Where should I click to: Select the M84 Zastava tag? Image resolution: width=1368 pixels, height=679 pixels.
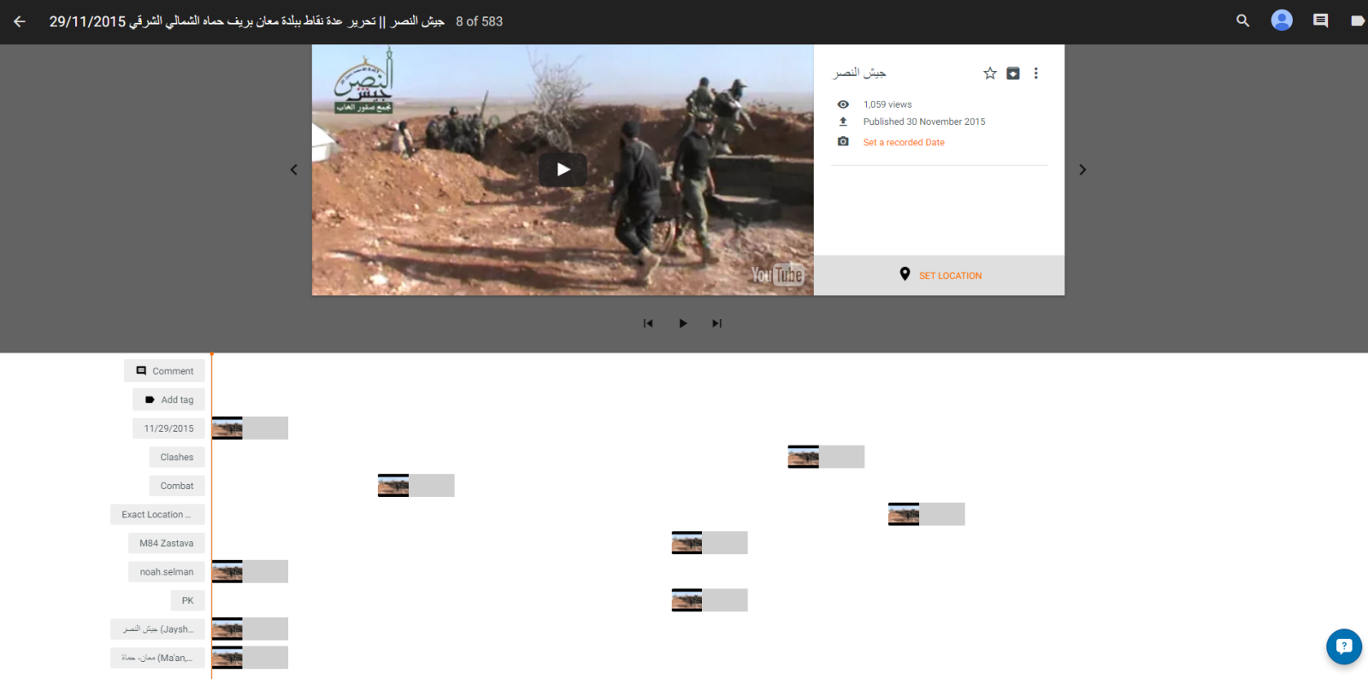coord(166,543)
